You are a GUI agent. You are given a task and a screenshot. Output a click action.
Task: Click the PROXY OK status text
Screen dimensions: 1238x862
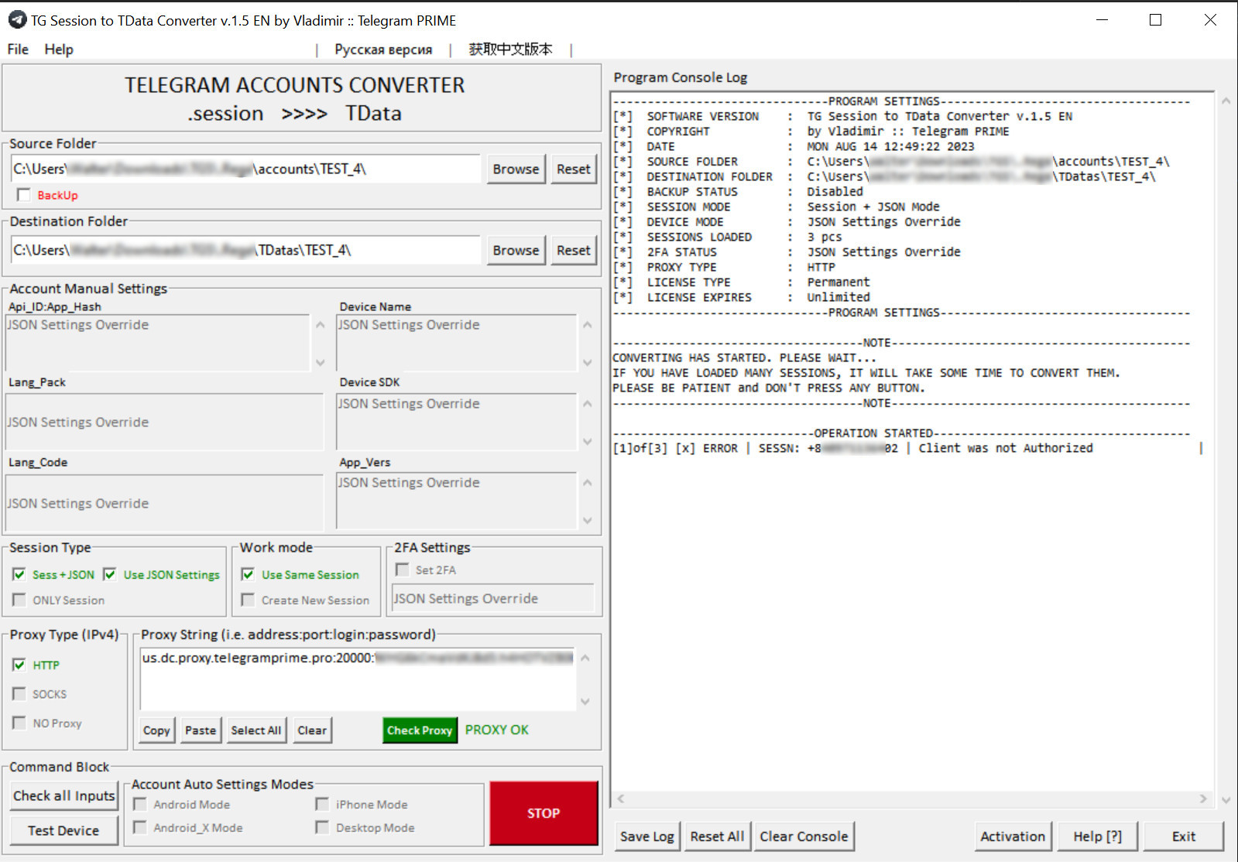(x=496, y=730)
